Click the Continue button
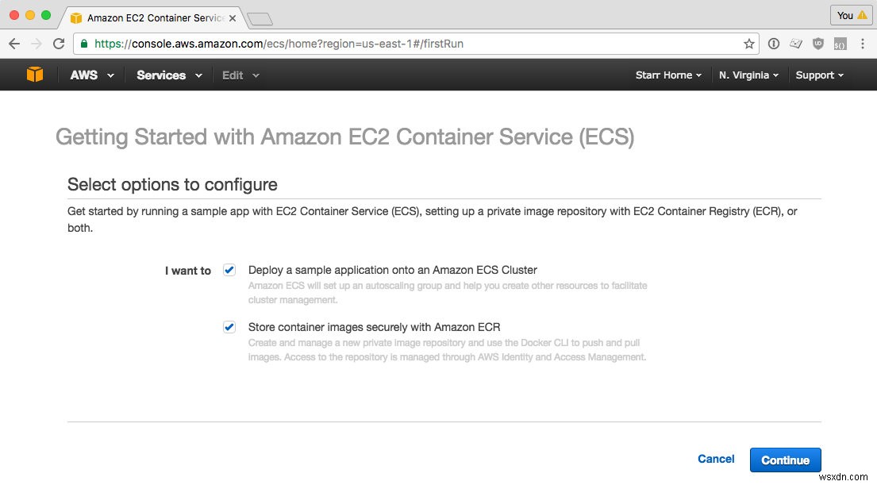877x485 pixels. [785, 460]
